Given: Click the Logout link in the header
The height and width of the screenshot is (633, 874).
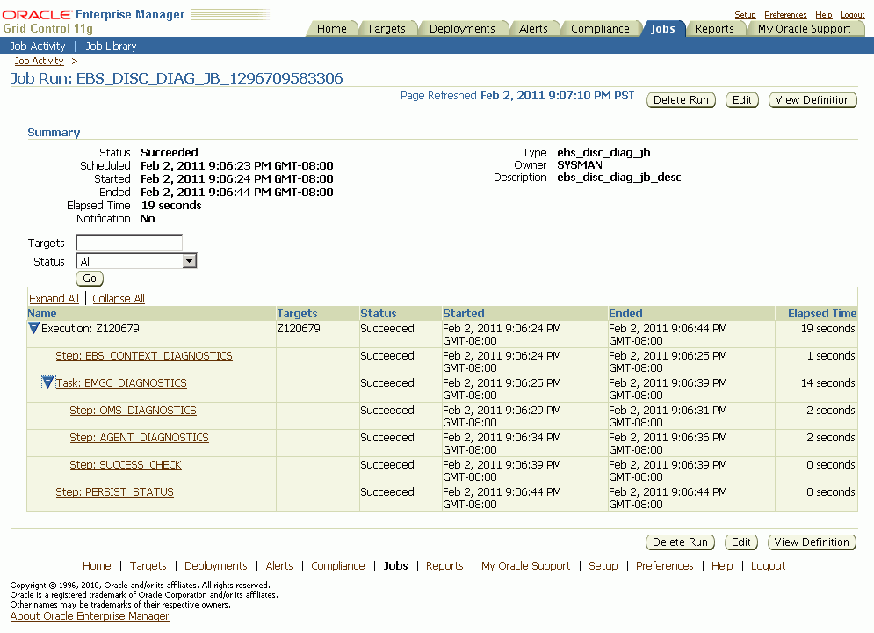Looking at the screenshot, I should coord(853,14).
